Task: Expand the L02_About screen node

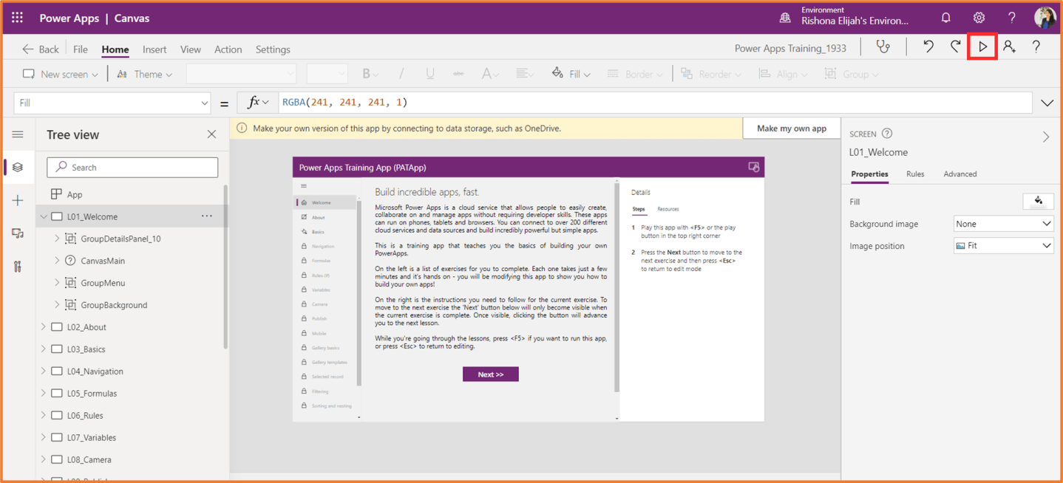Action: [x=44, y=327]
